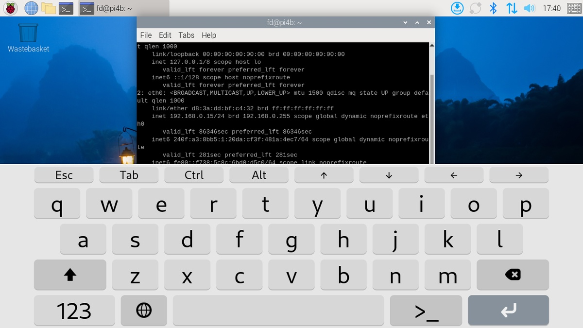Tap the z key

(x=135, y=275)
